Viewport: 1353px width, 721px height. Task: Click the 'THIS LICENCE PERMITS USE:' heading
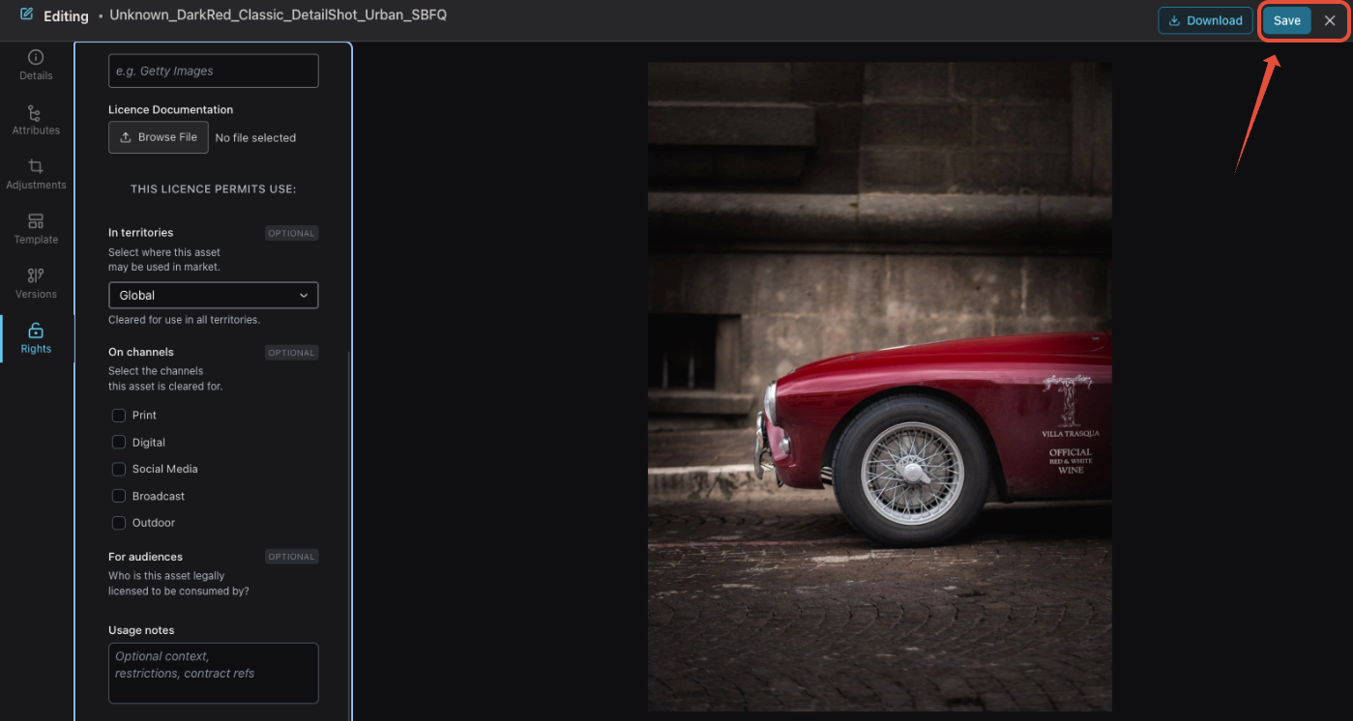click(214, 189)
